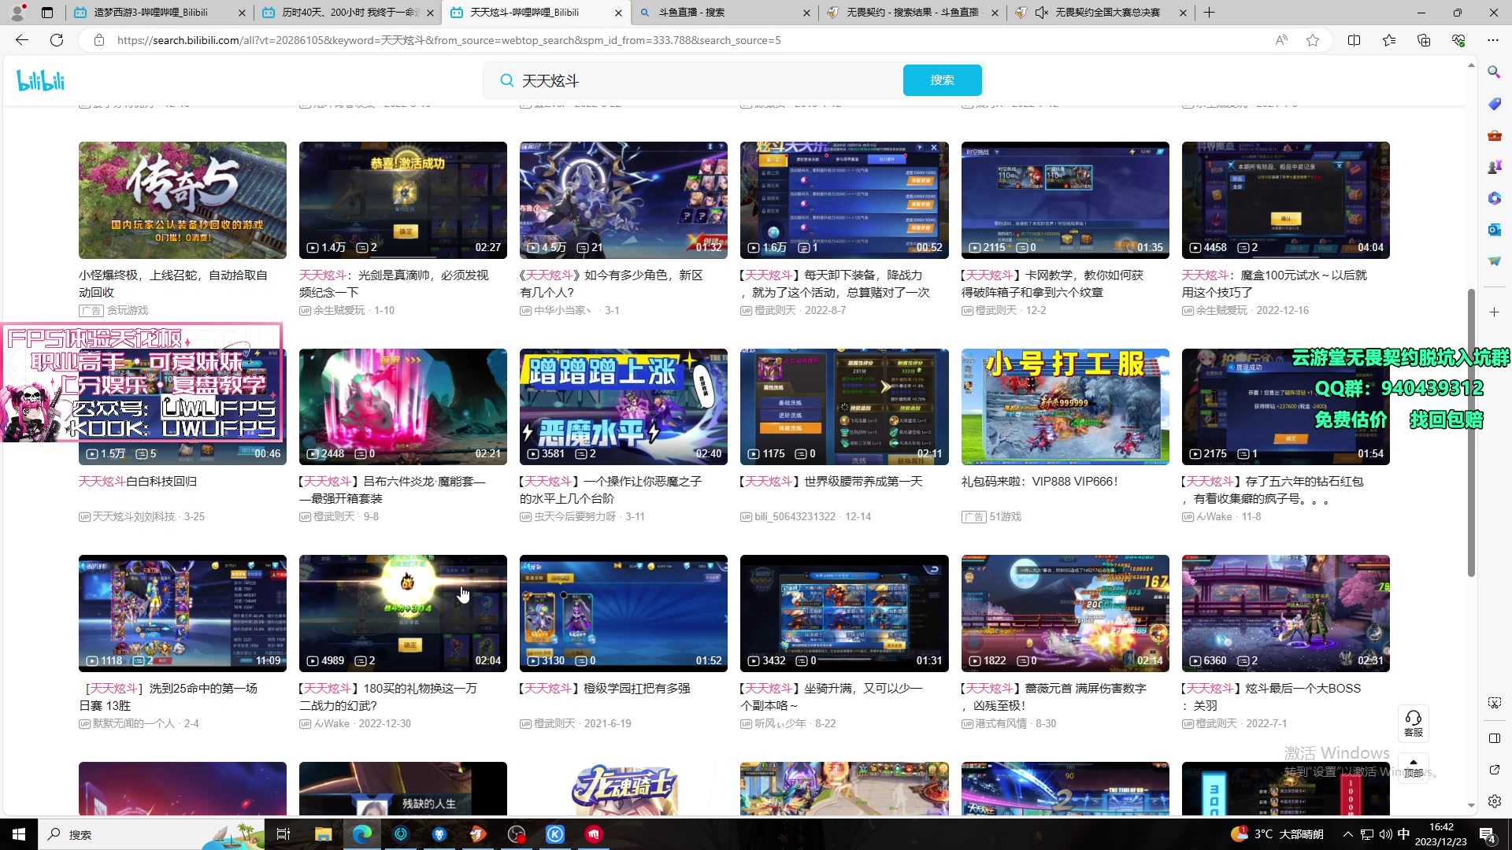The width and height of the screenshot is (1512, 850).
Task: Show hidden tray icons chevron
Action: pos(1347,834)
